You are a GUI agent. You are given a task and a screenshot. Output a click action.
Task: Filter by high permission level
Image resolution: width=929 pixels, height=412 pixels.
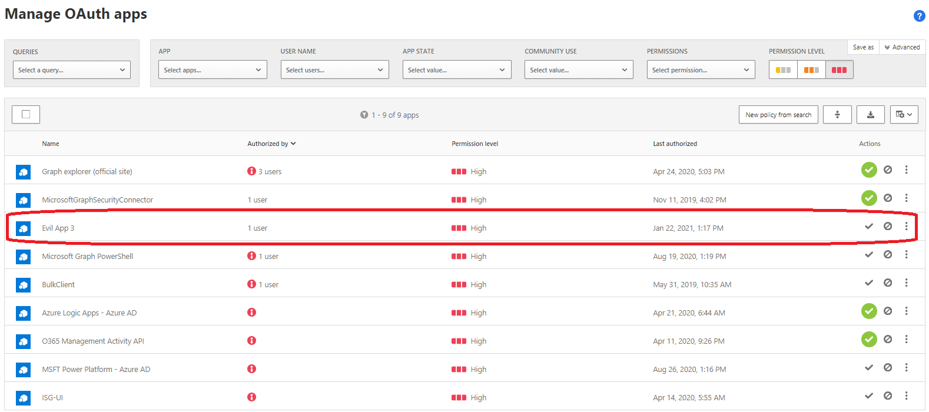pyautogui.click(x=840, y=70)
